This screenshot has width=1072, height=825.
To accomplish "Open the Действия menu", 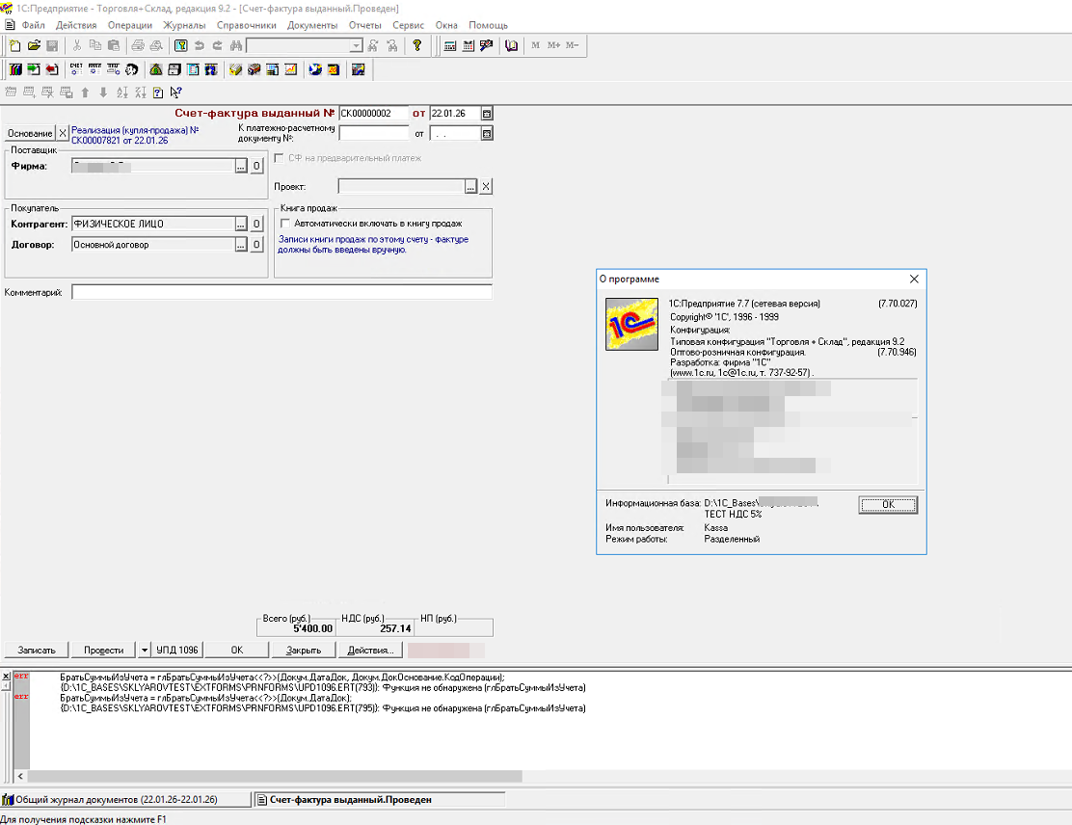I will point(76,25).
